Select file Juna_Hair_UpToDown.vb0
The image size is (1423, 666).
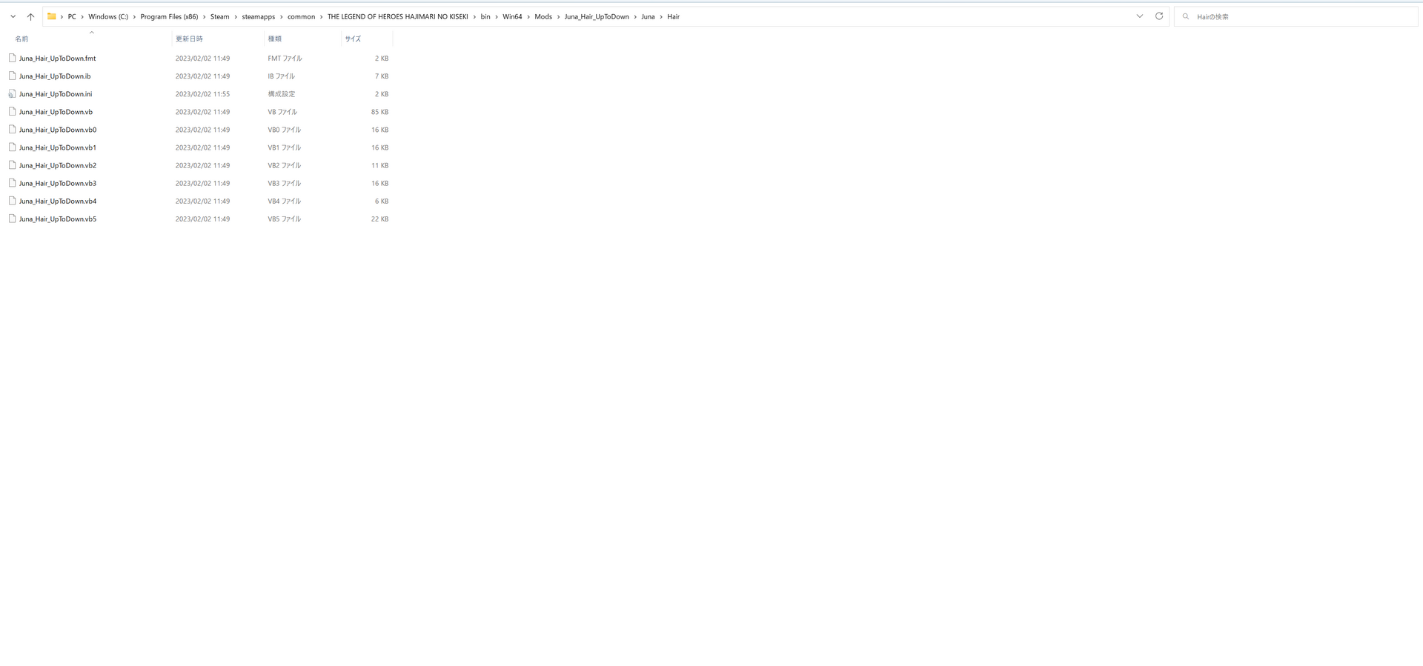coord(58,130)
